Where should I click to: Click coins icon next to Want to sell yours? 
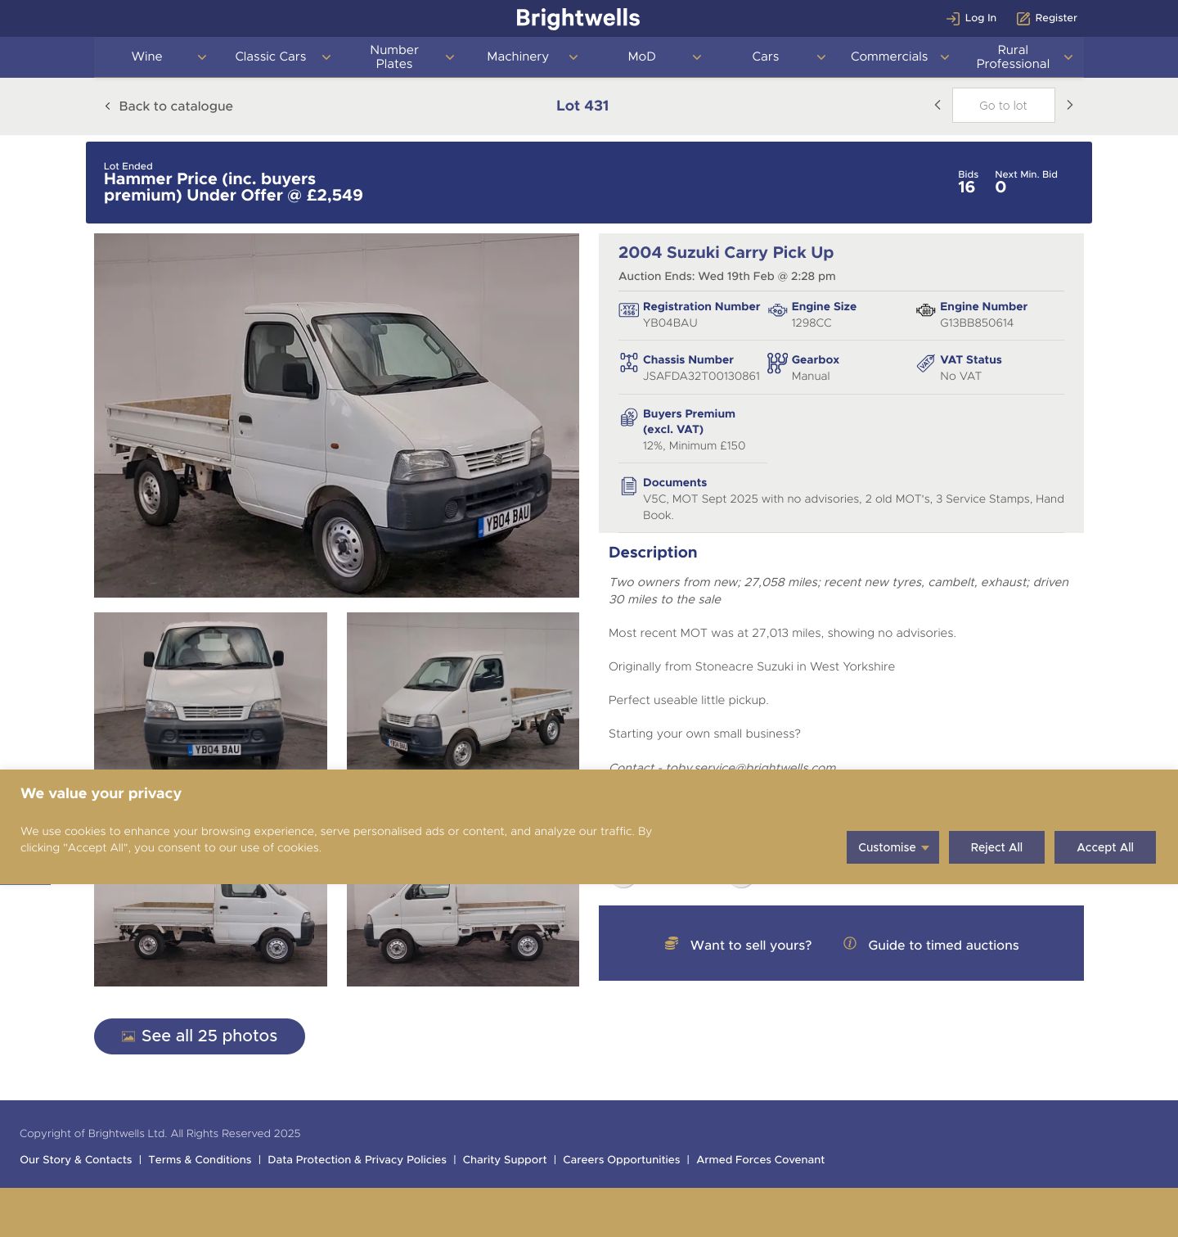click(671, 943)
